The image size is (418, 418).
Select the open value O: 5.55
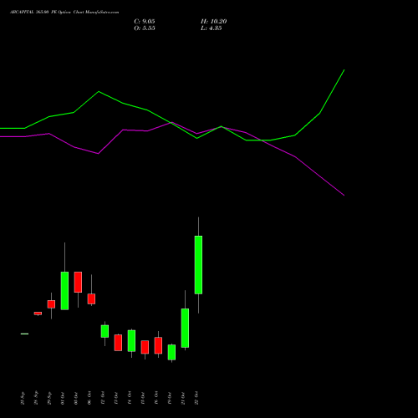click(x=145, y=28)
